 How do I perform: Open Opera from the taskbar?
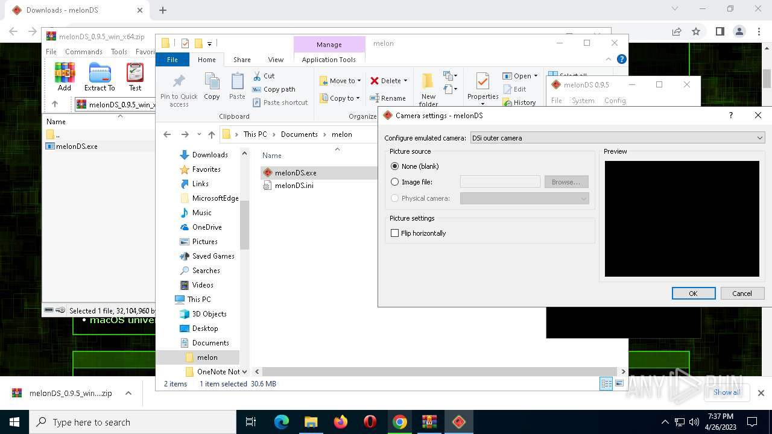click(370, 422)
